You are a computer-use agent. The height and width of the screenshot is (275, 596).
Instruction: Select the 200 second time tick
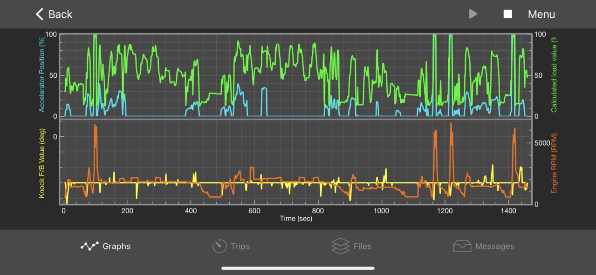[x=127, y=210]
